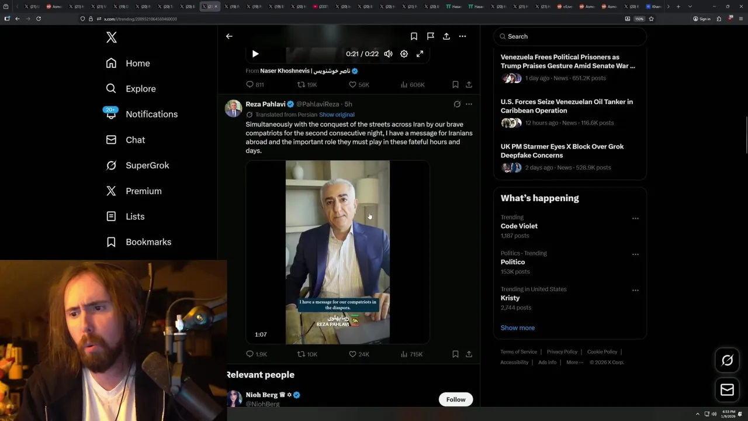This screenshot has height=421, width=748.
Task: Bookmark the Reza Pahlavi post
Action: coord(455,354)
